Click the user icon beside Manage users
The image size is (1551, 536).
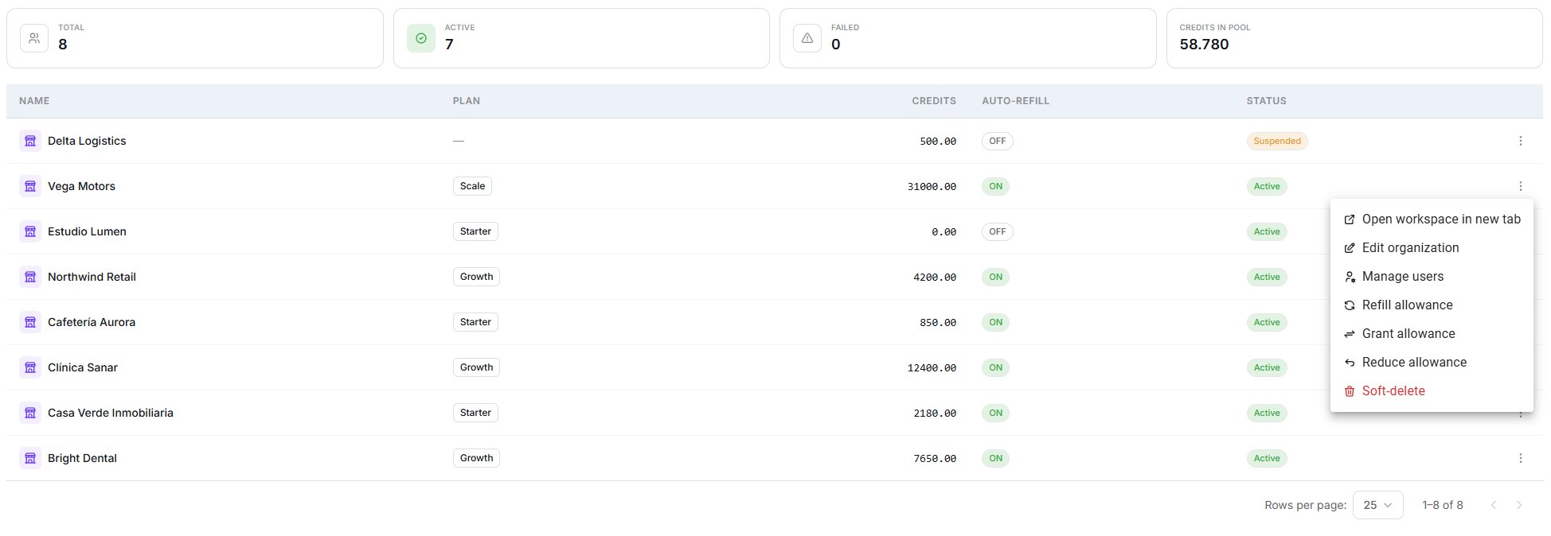pos(1349,277)
